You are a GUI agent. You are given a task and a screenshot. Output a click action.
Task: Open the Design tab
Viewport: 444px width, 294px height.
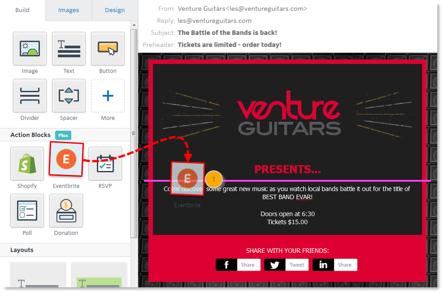coord(115,10)
